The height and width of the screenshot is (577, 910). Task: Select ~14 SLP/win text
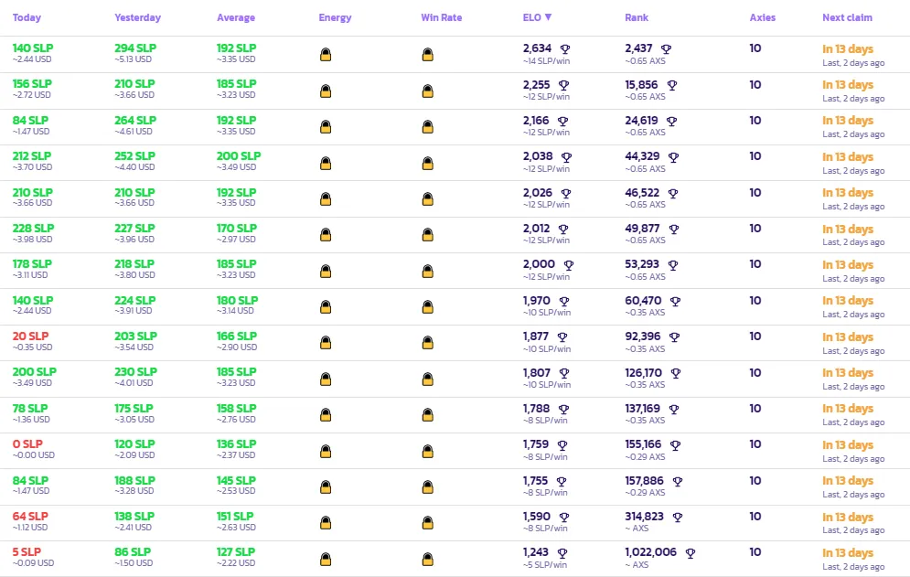tap(546, 61)
